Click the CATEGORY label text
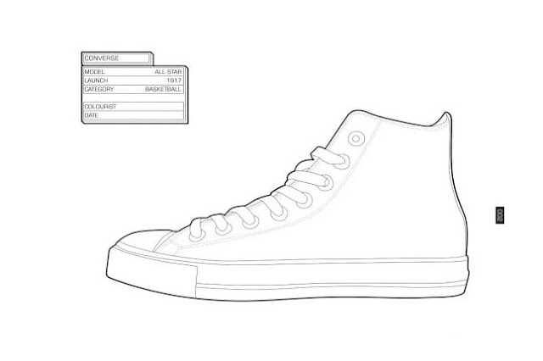This screenshot has width=543, height=361. (99, 89)
